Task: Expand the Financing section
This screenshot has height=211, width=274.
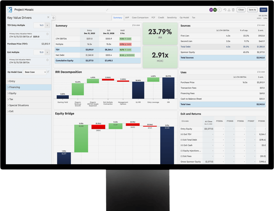Action: click(14, 87)
